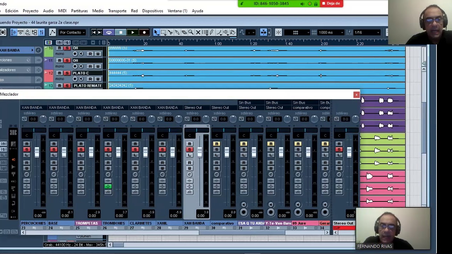Open the Transporte menu
Image resolution: width=452 pixels, height=254 pixels.
117,11
